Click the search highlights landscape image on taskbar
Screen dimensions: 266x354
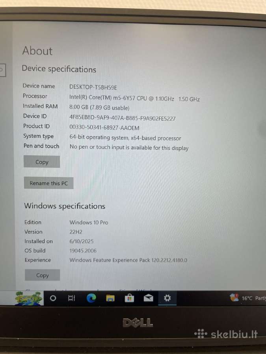(29, 298)
